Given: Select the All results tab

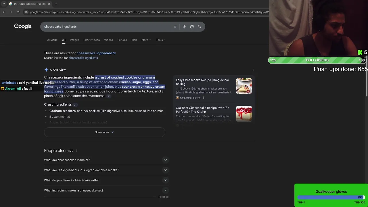Looking at the screenshot, I should click(64, 40).
